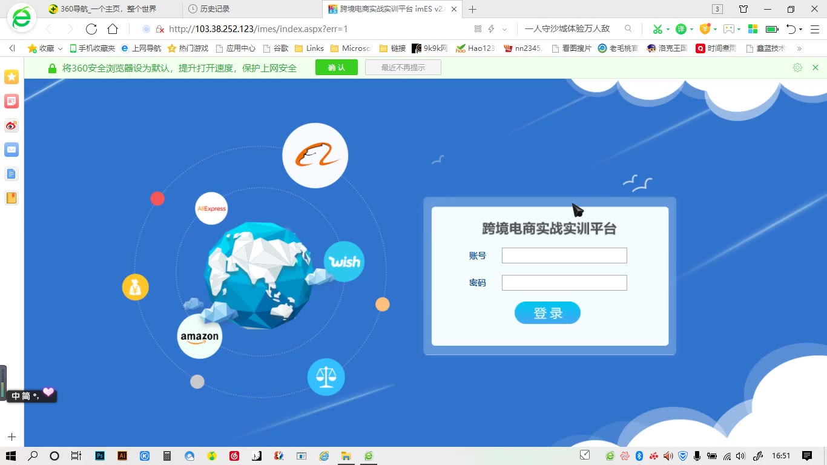Image resolution: width=827 pixels, height=465 pixels.
Task: Open the Calculator from taskbar
Action: (x=167, y=456)
